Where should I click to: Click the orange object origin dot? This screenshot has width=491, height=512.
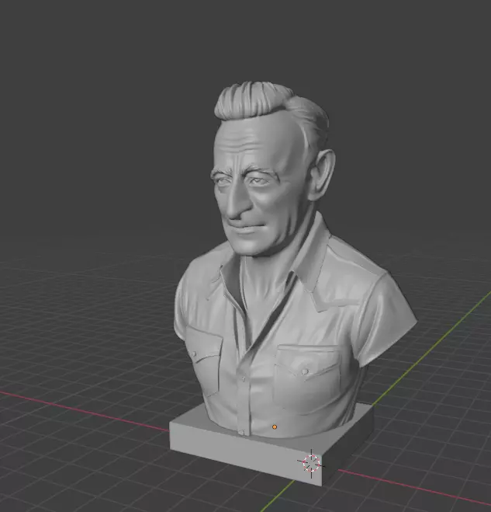pyautogui.click(x=275, y=427)
